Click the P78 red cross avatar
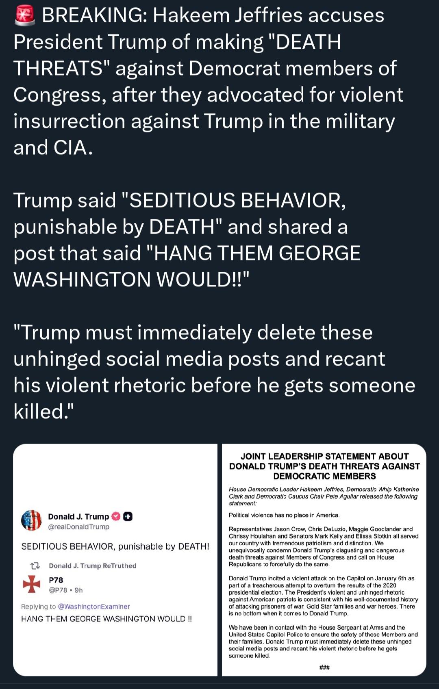 32,584
